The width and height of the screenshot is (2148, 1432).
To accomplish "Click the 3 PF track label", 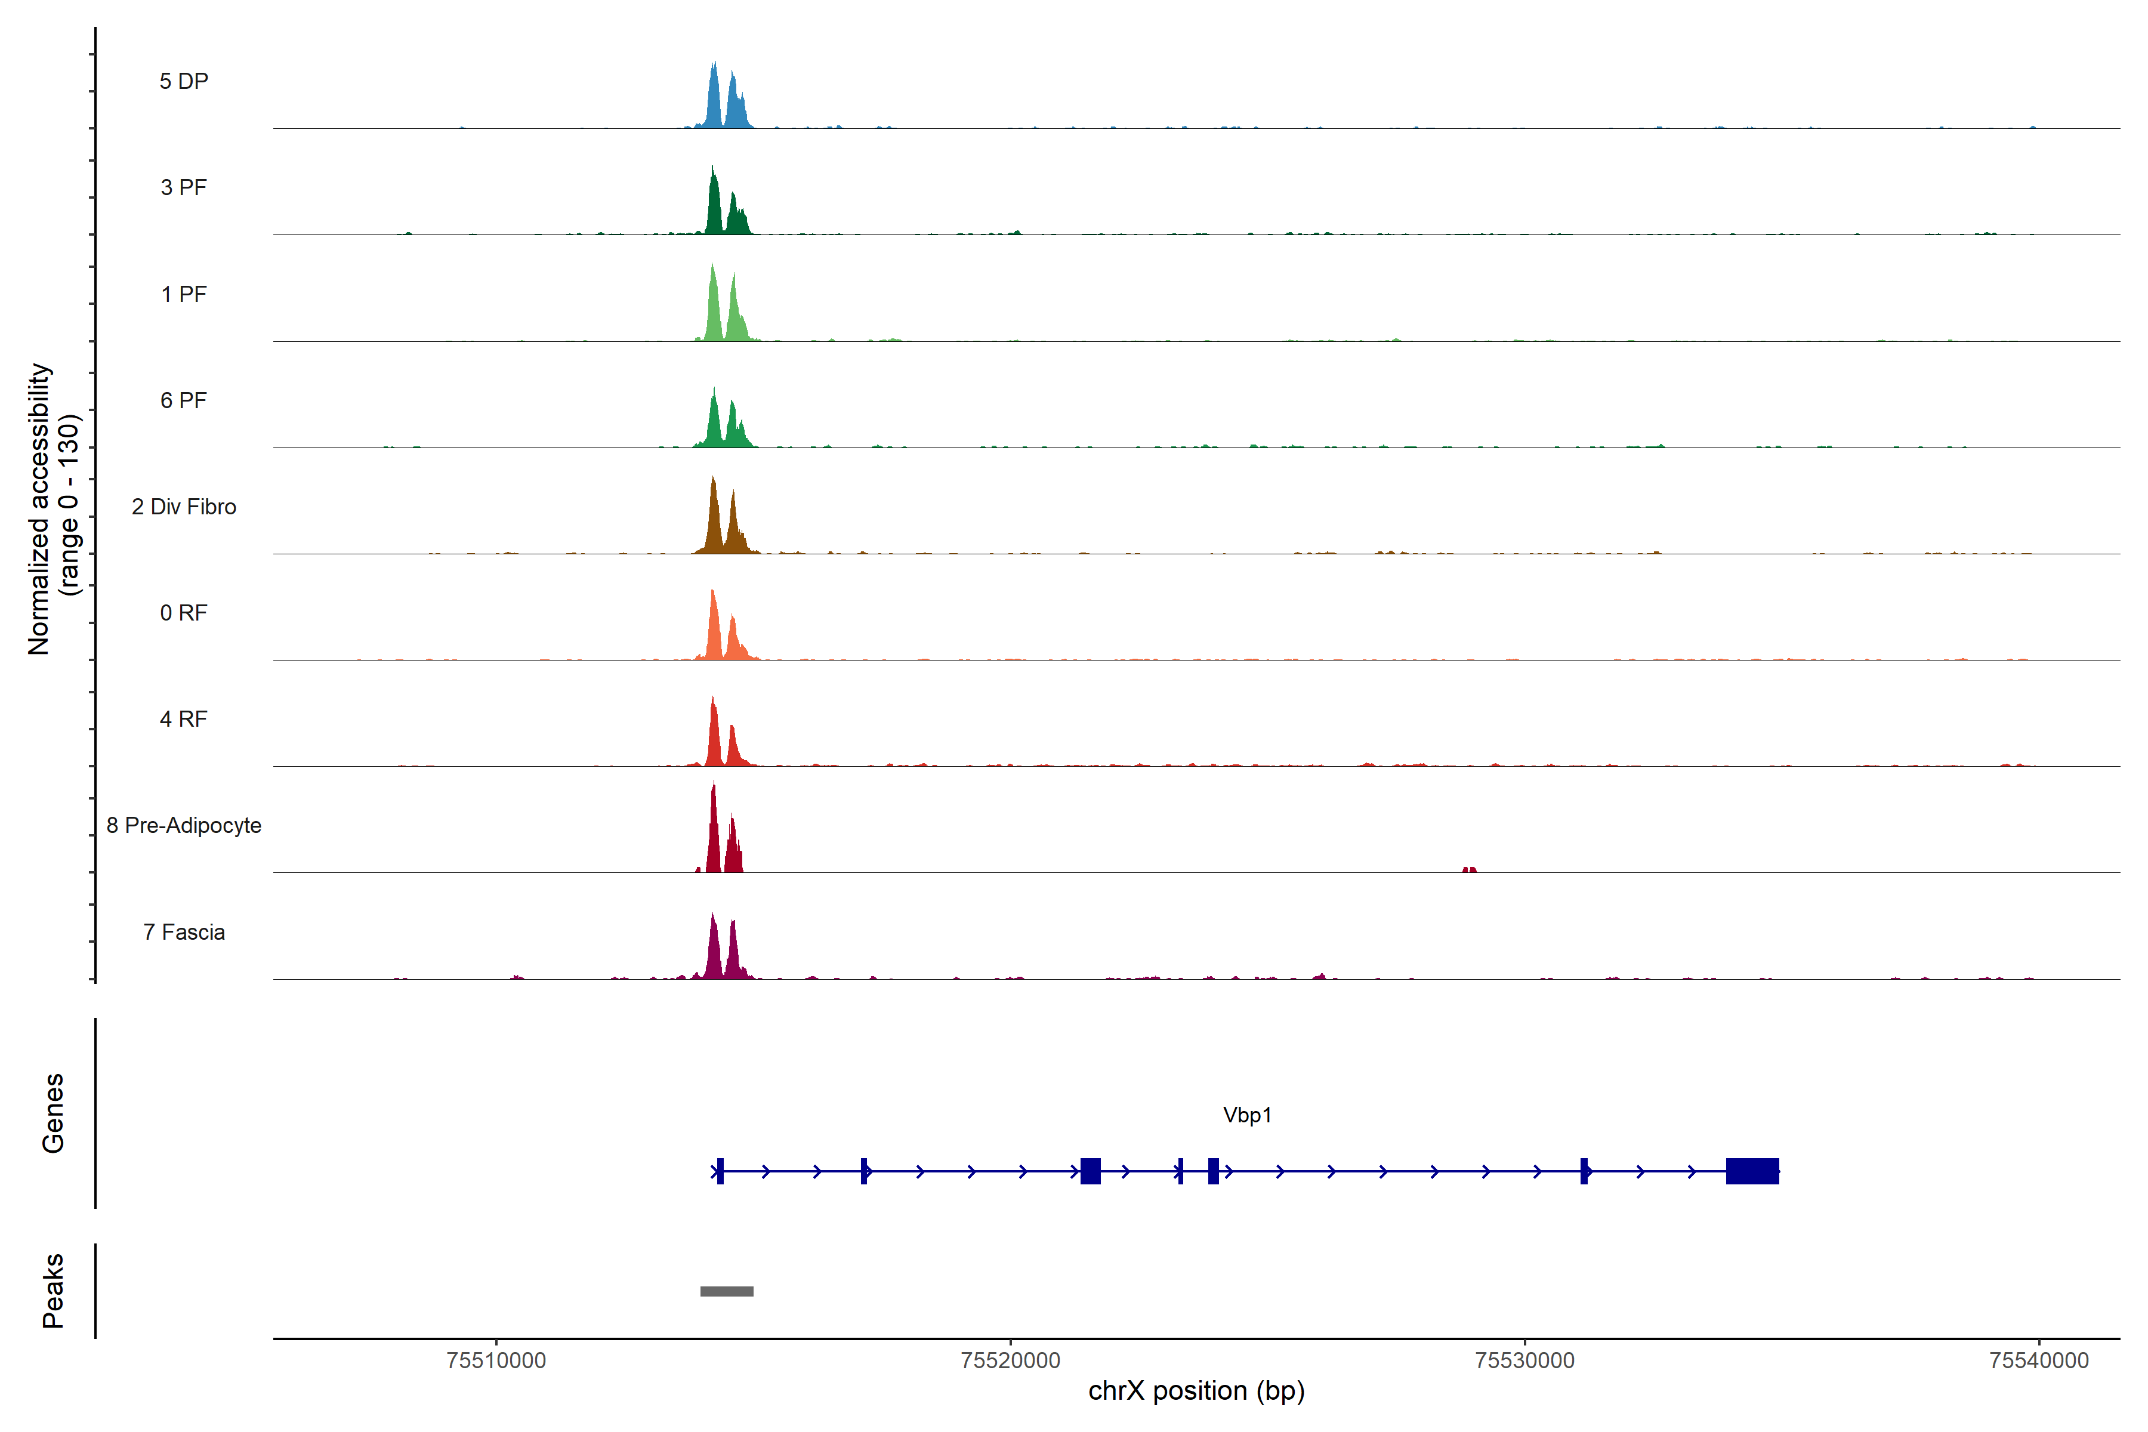I will pyautogui.click(x=184, y=187).
